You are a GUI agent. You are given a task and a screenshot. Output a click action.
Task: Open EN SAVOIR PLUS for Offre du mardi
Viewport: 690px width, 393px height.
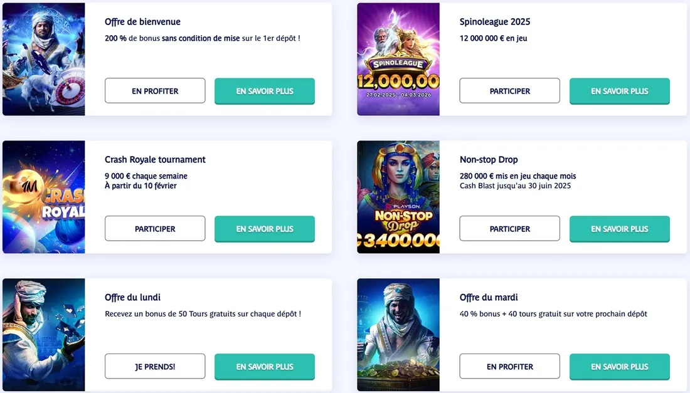click(619, 367)
